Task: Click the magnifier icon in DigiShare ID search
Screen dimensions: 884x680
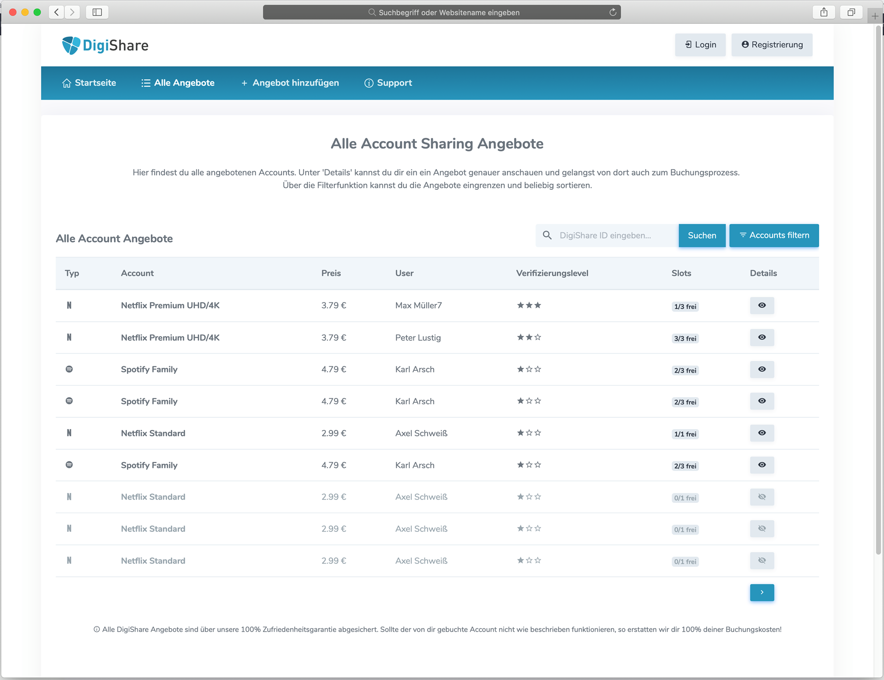Action: point(547,235)
